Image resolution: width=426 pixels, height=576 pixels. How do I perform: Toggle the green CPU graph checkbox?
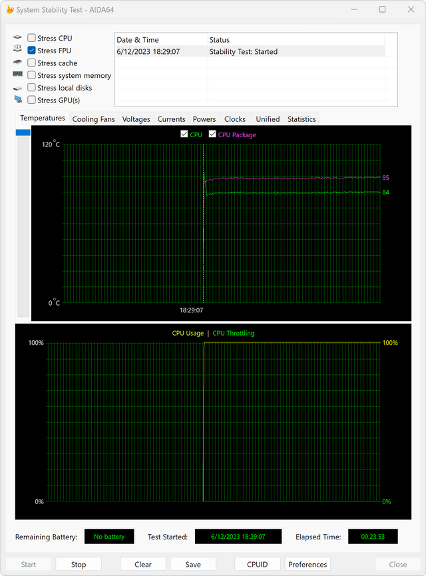coord(184,134)
